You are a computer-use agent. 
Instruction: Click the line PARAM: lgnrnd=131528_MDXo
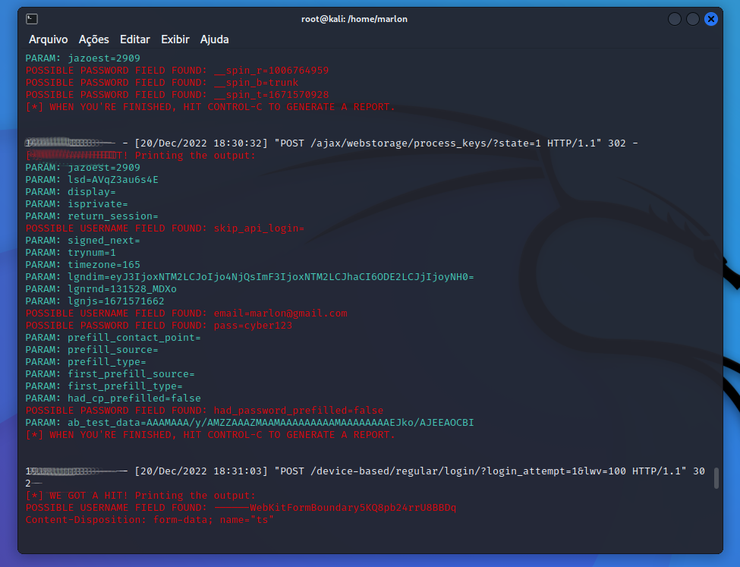pyautogui.click(x=101, y=289)
